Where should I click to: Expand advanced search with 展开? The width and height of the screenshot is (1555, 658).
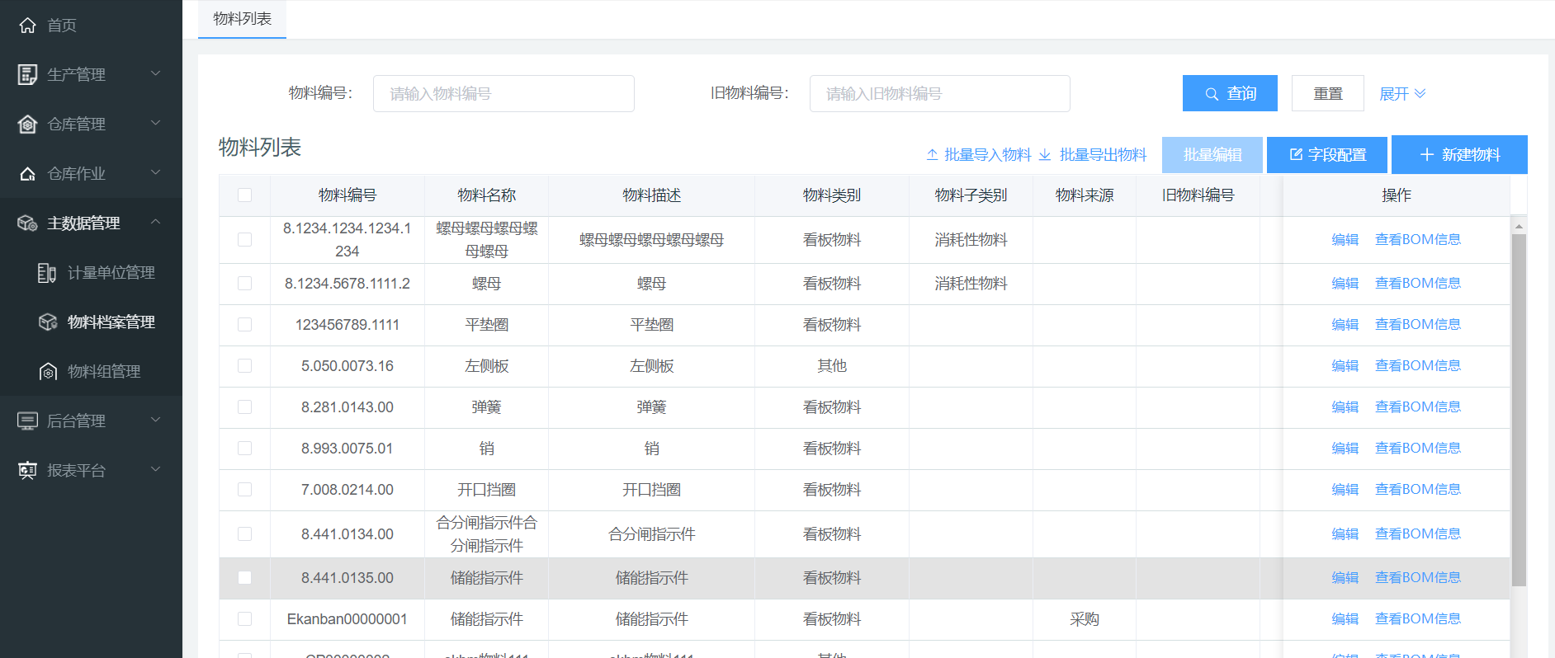point(1401,94)
